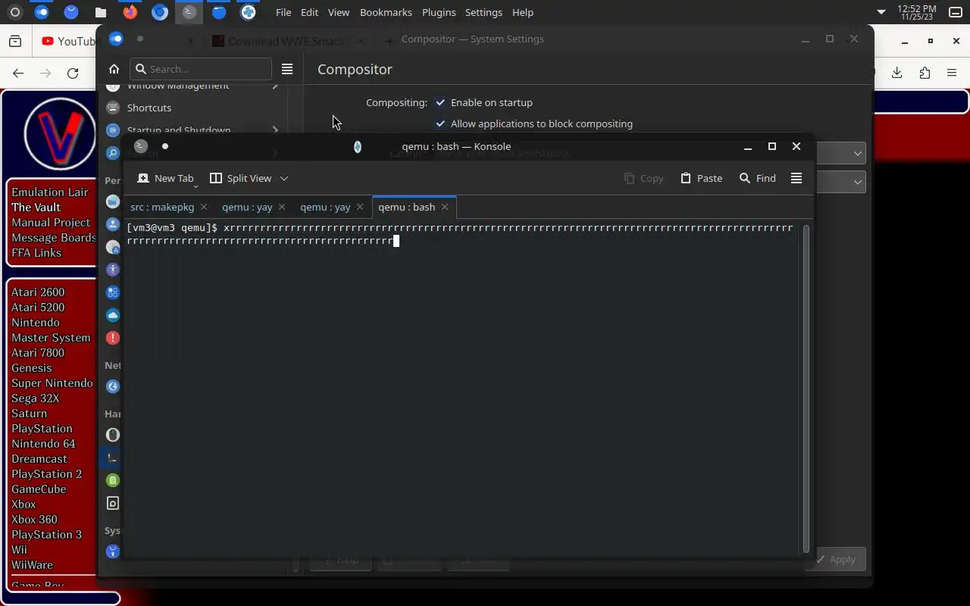970x606 pixels.
Task: Click the V logo on the webpage
Action: [x=60, y=134]
